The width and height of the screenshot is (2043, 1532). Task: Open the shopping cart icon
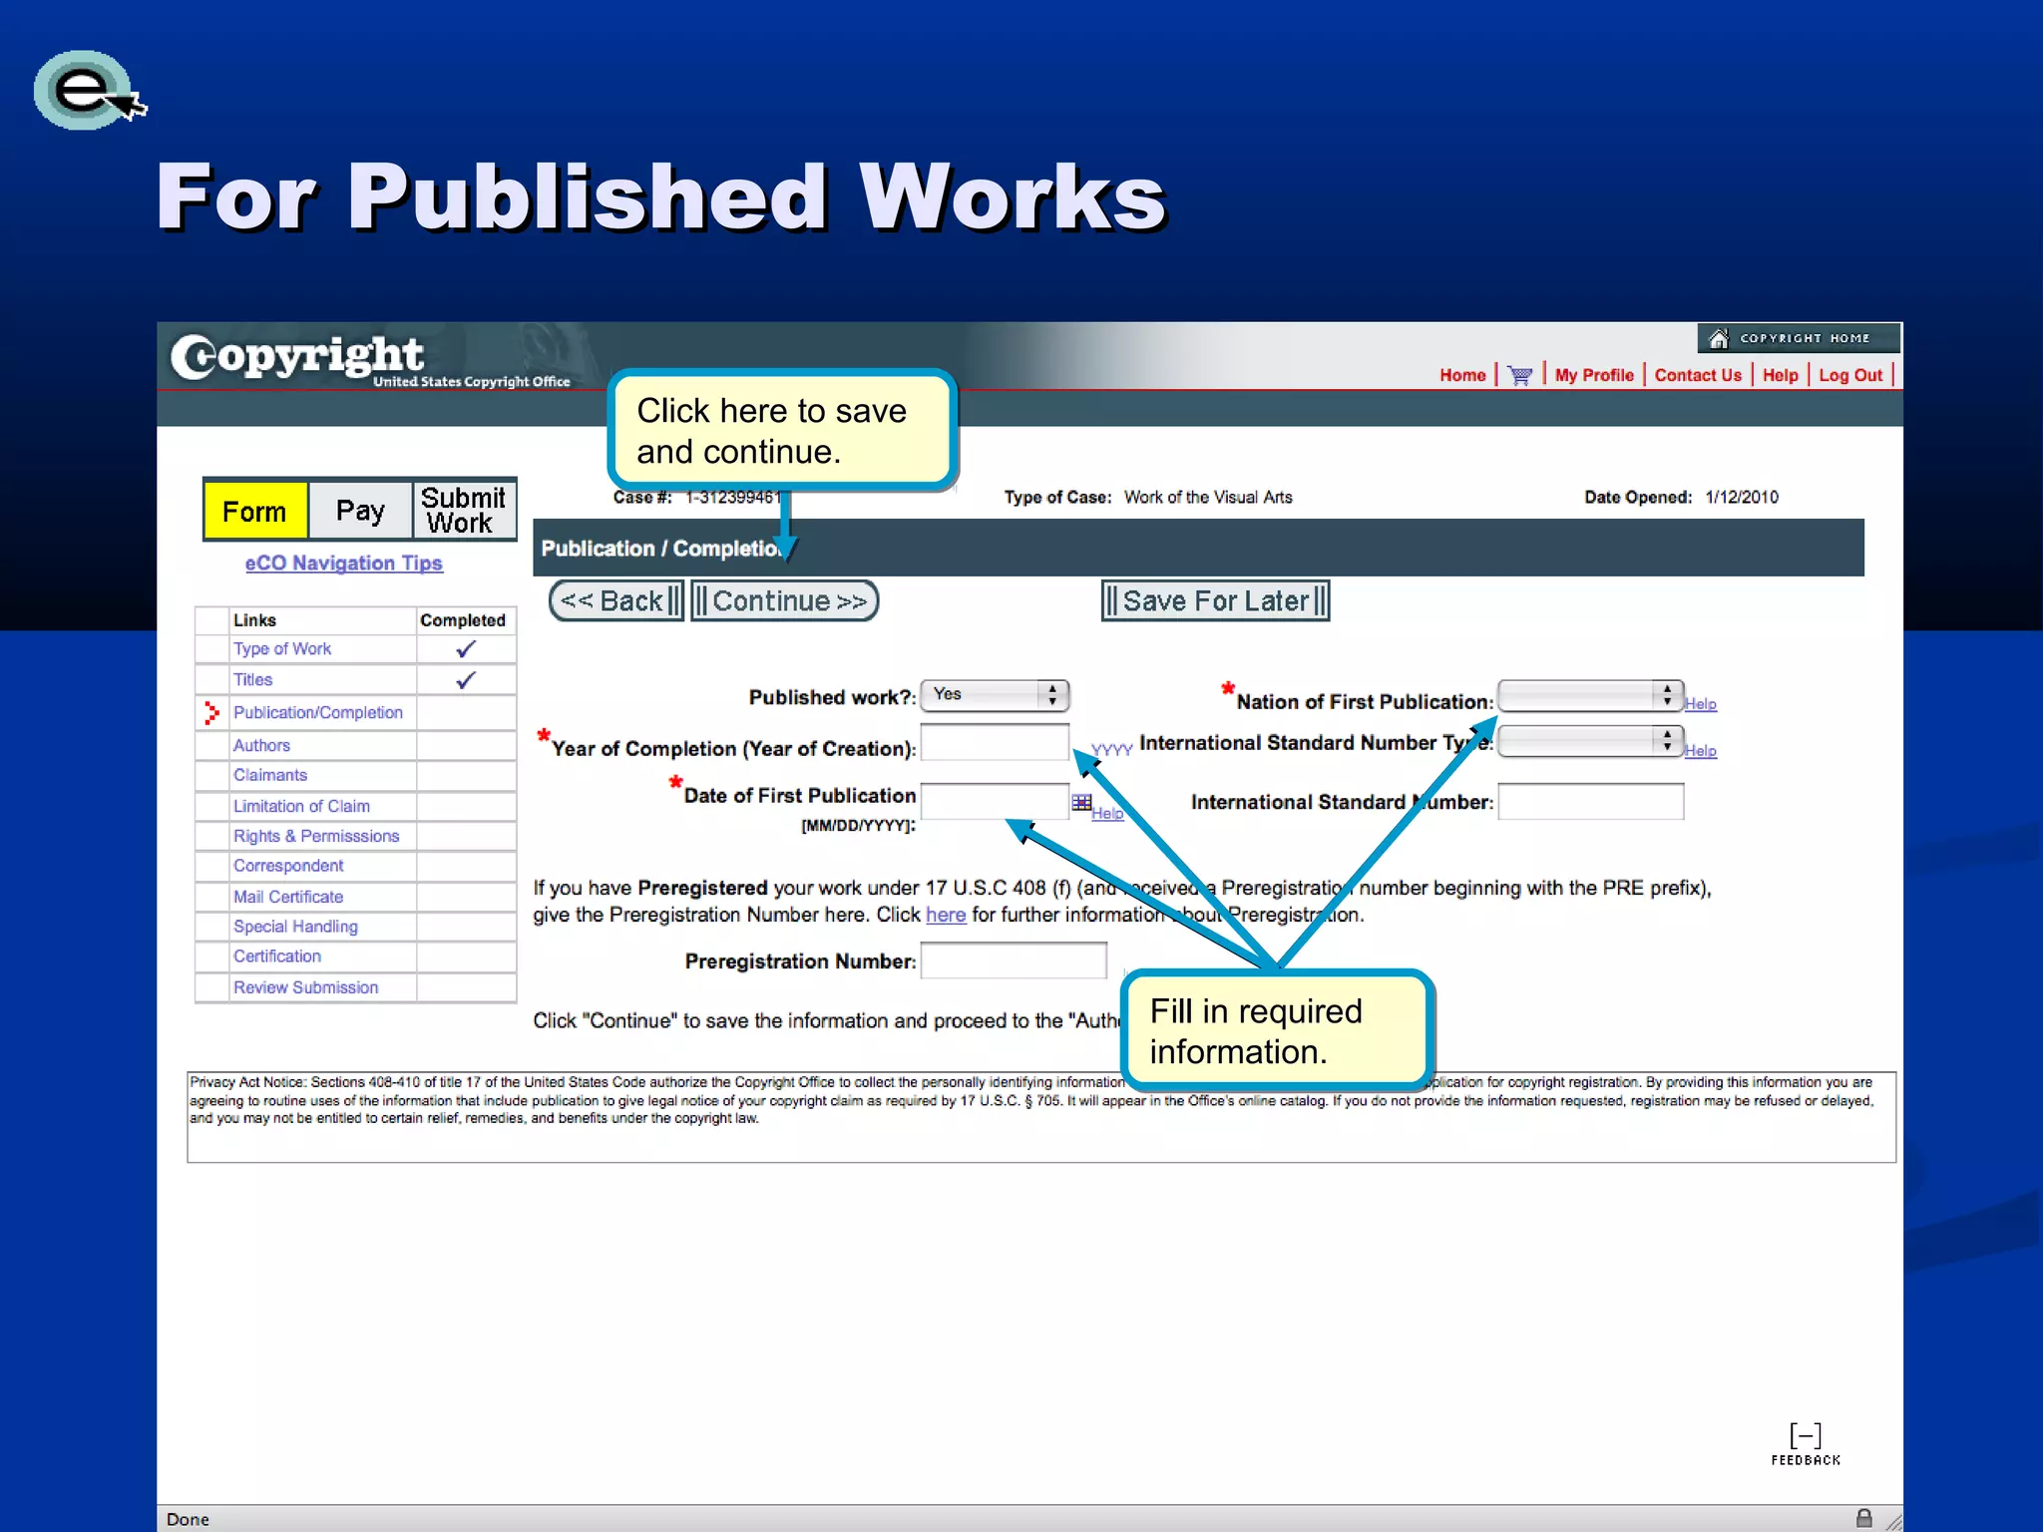point(1519,376)
